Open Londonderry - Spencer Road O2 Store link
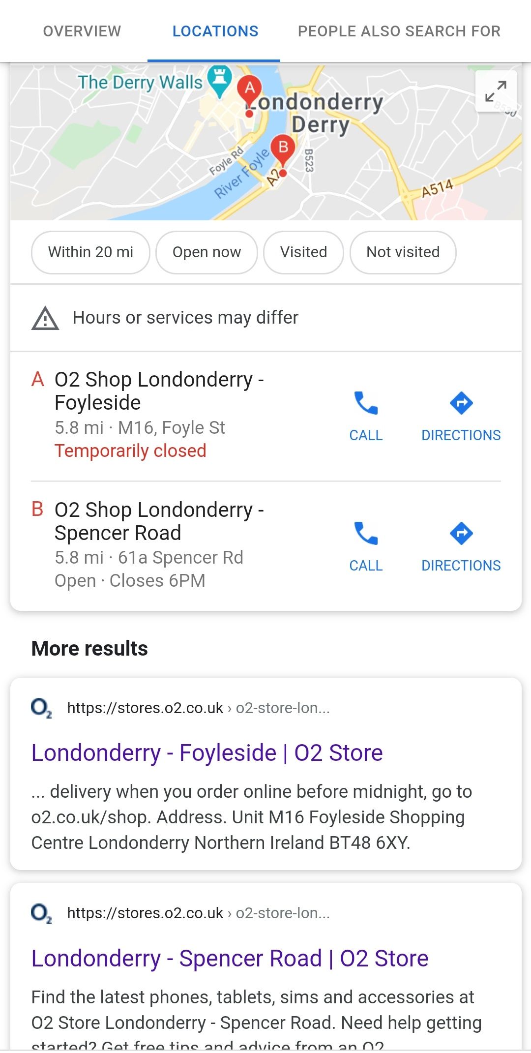This screenshot has width=531, height=1053. (230, 959)
